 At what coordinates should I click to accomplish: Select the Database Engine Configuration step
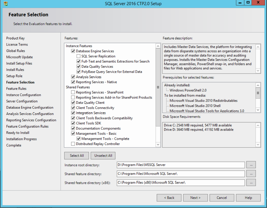tap(30, 107)
